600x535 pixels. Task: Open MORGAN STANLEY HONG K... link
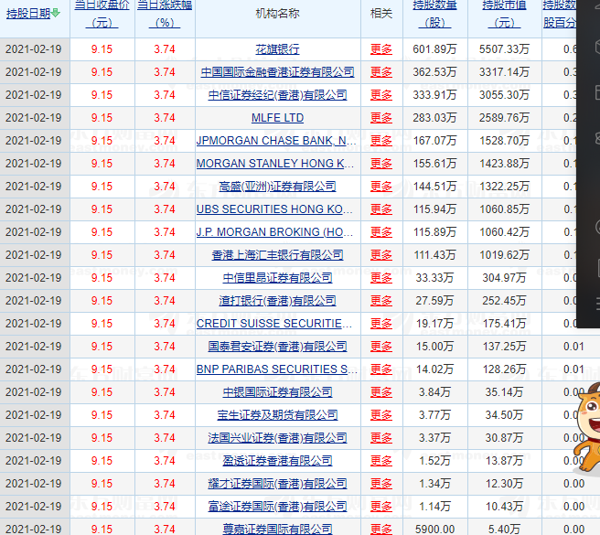coord(275,164)
